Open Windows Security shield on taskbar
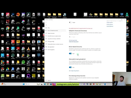This screenshot has width=131, height=98. pyautogui.click(x=105, y=84)
